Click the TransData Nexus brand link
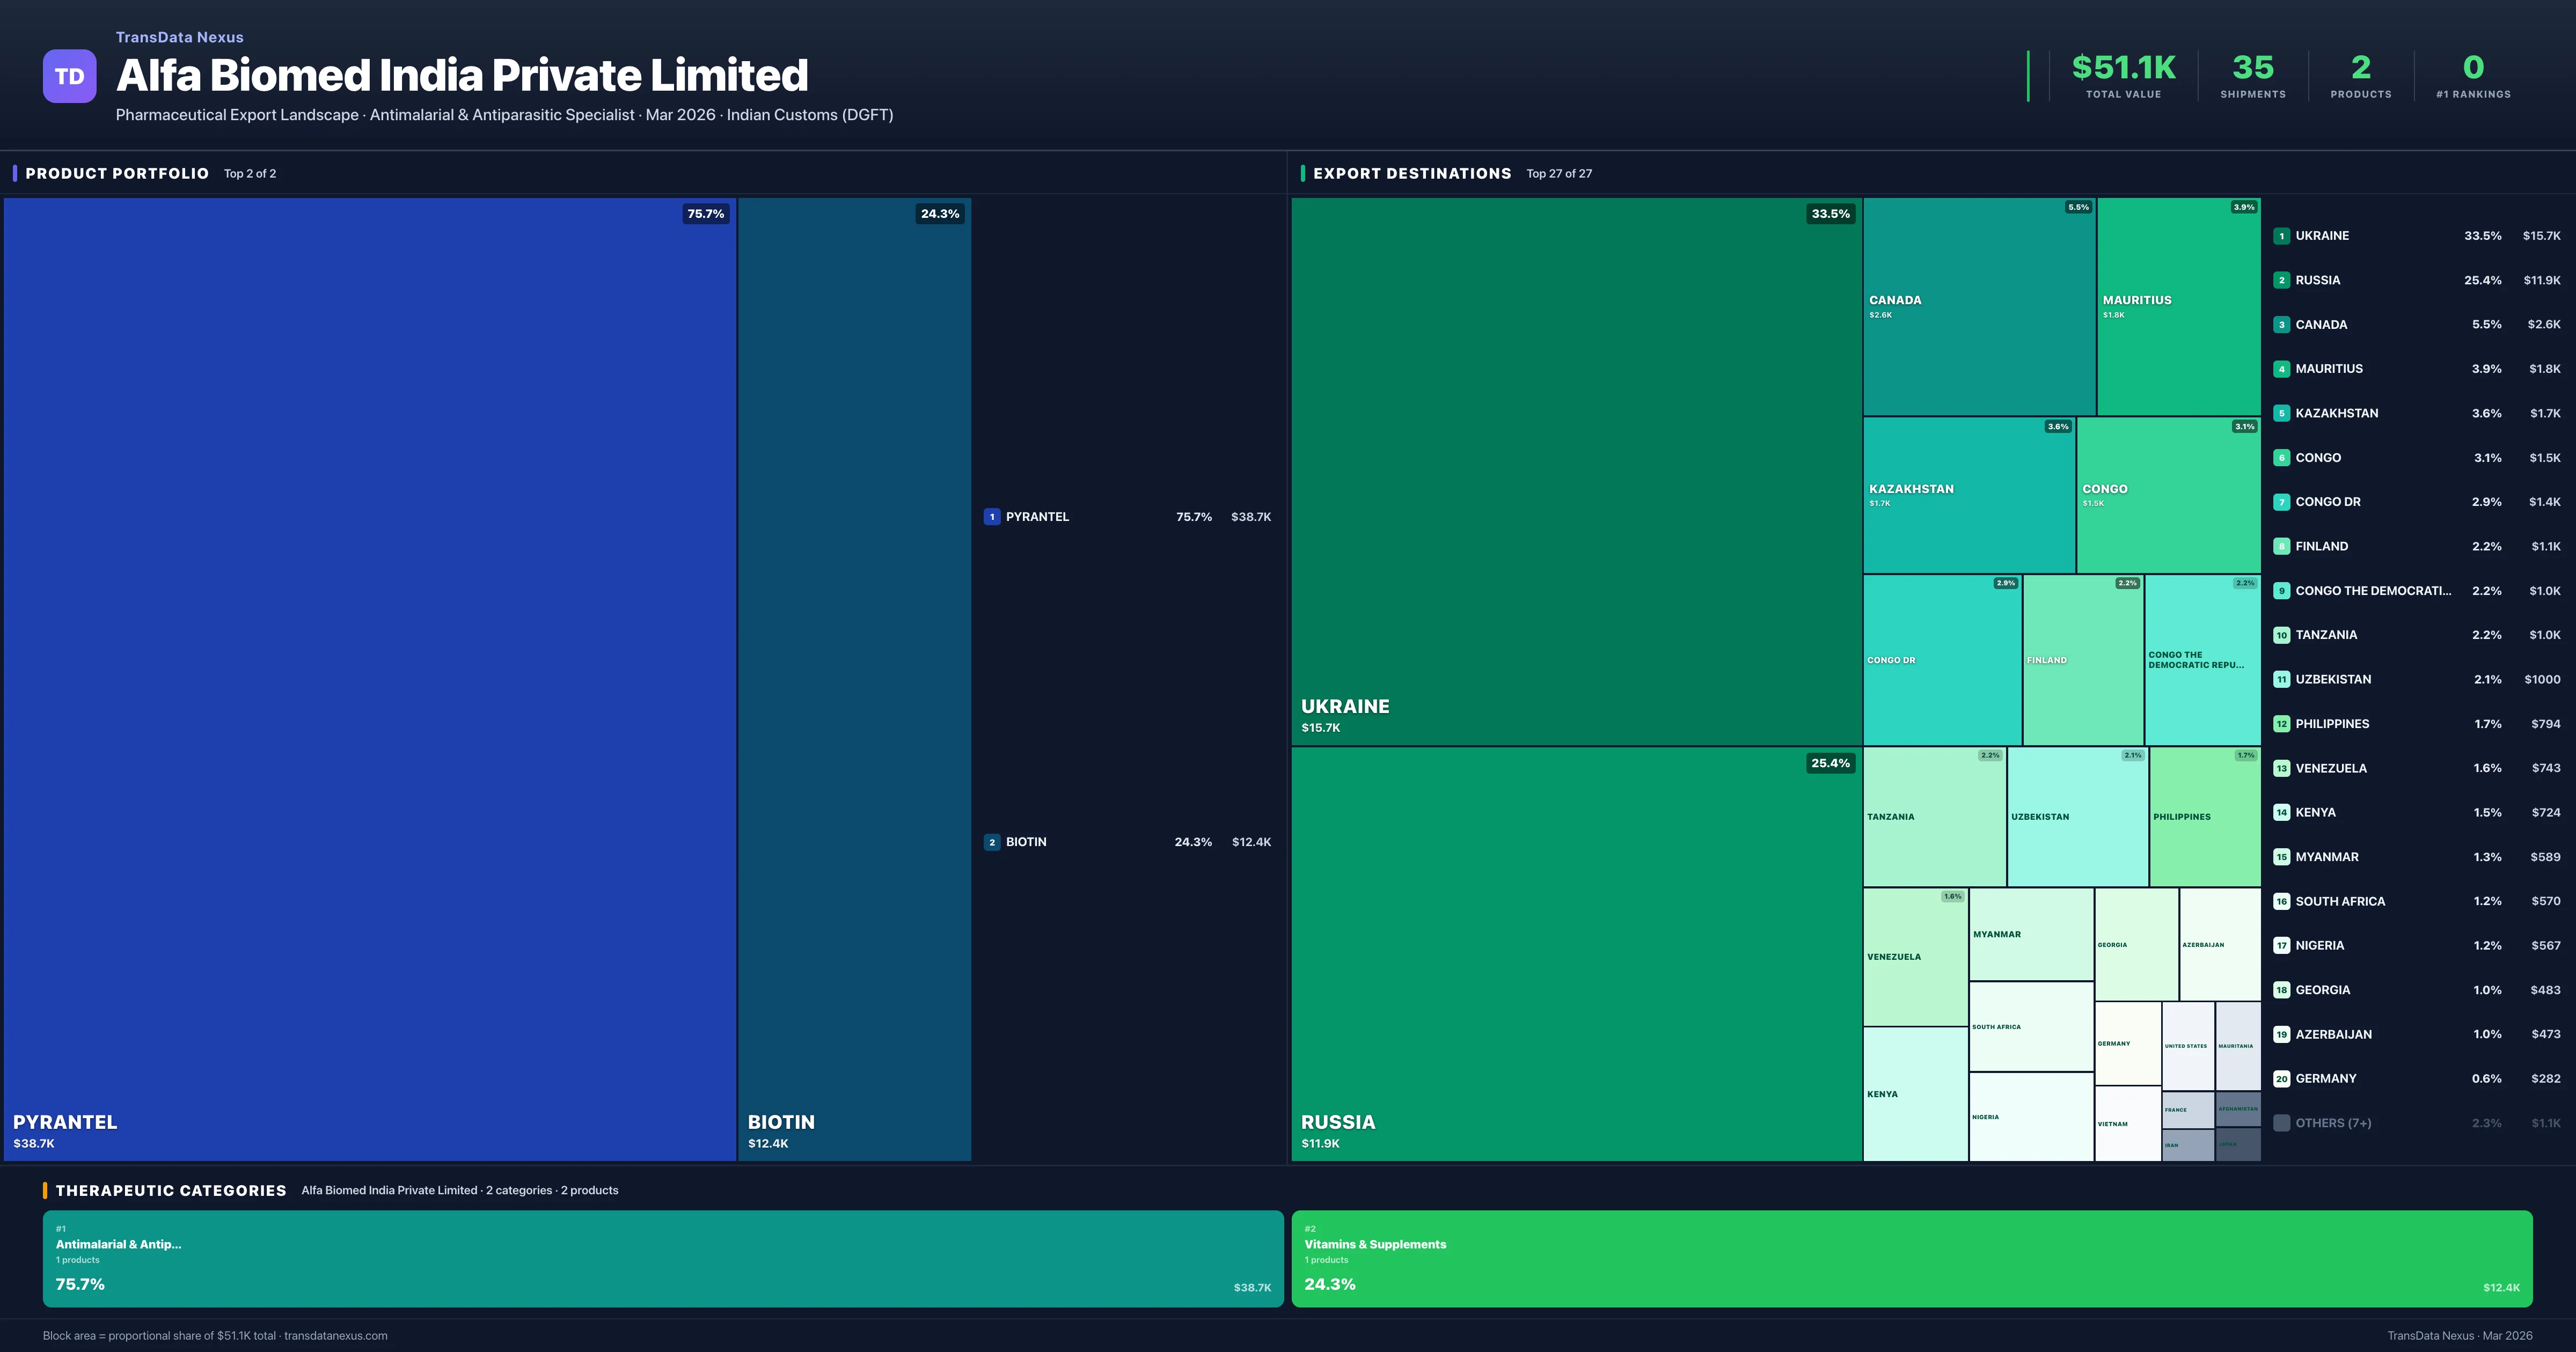The image size is (2576, 1352). click(179, 37)
